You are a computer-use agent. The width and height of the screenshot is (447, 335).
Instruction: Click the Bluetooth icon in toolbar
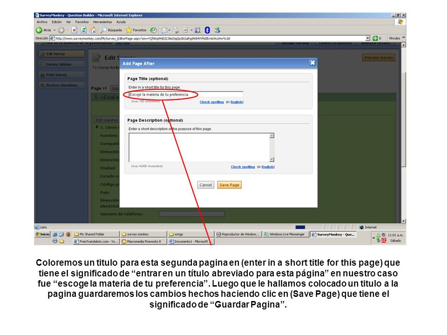point(207,30)
